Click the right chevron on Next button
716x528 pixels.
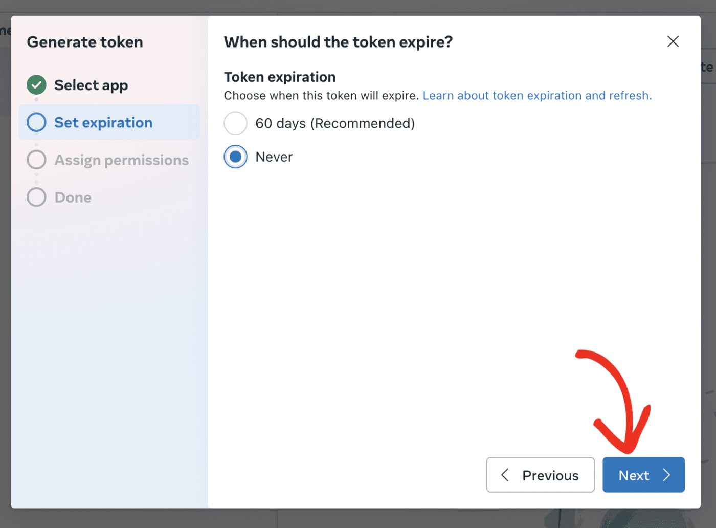(x=666, y=475)
